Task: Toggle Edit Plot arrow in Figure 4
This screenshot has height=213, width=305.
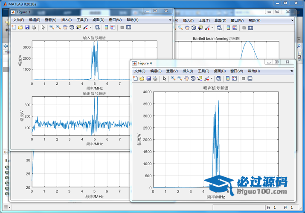Action: (164, 78)
